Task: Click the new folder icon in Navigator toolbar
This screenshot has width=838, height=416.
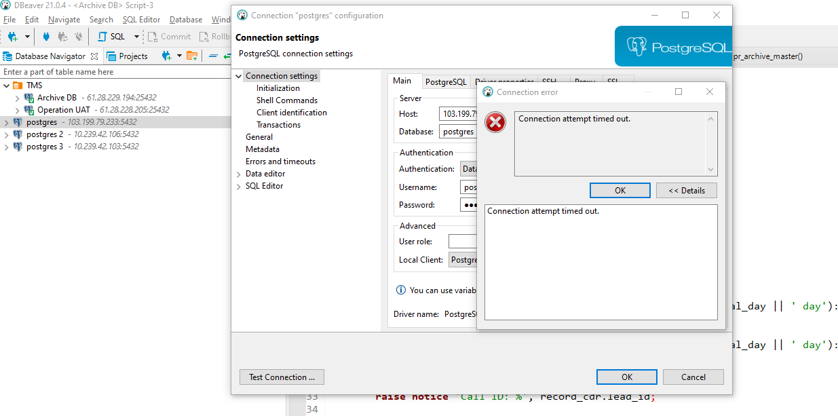Action: (192, 56)
